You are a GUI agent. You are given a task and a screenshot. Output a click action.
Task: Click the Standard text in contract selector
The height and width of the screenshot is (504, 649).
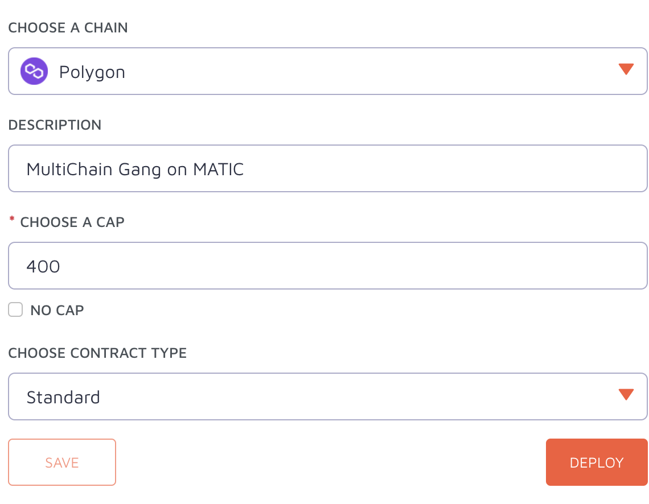pyautogui.click(x=63, y=397)
